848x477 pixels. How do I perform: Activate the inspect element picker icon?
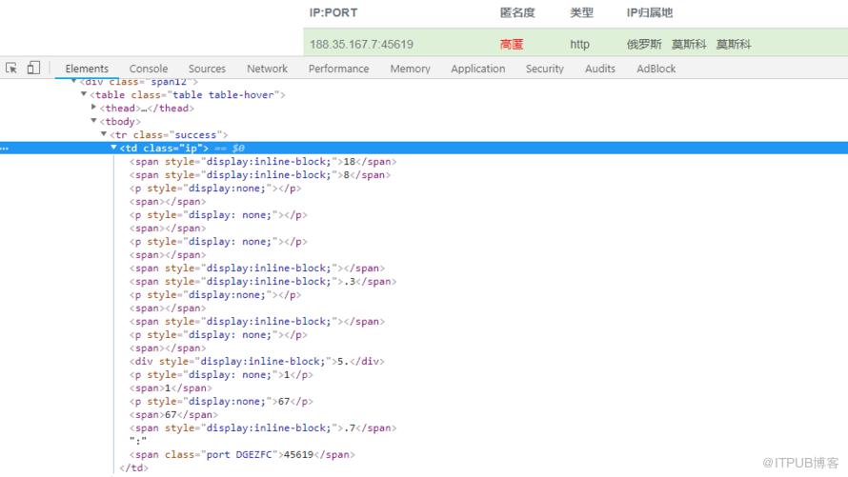[11, 68]
